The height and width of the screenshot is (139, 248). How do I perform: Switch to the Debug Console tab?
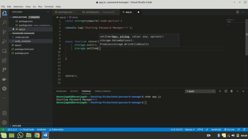click(103, 91)
